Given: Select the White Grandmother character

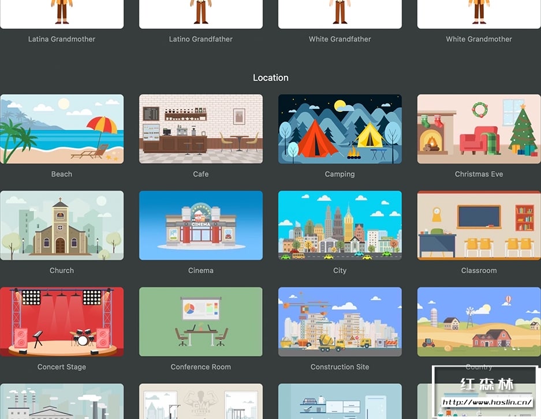Looking at the screenshot, I should (x=479, y=14).
